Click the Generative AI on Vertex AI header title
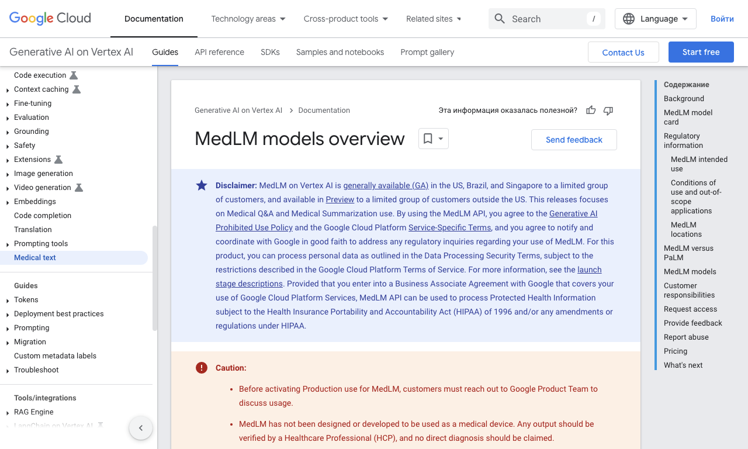This screenshot has width=748, height=449. (71, 52)
